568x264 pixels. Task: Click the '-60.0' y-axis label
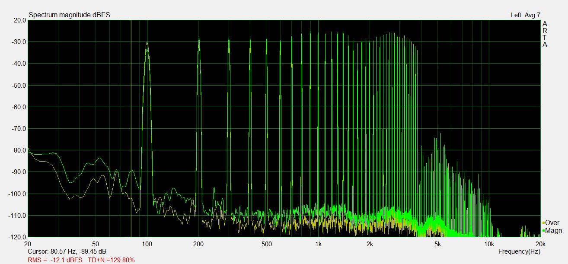(x=19, y=107)
